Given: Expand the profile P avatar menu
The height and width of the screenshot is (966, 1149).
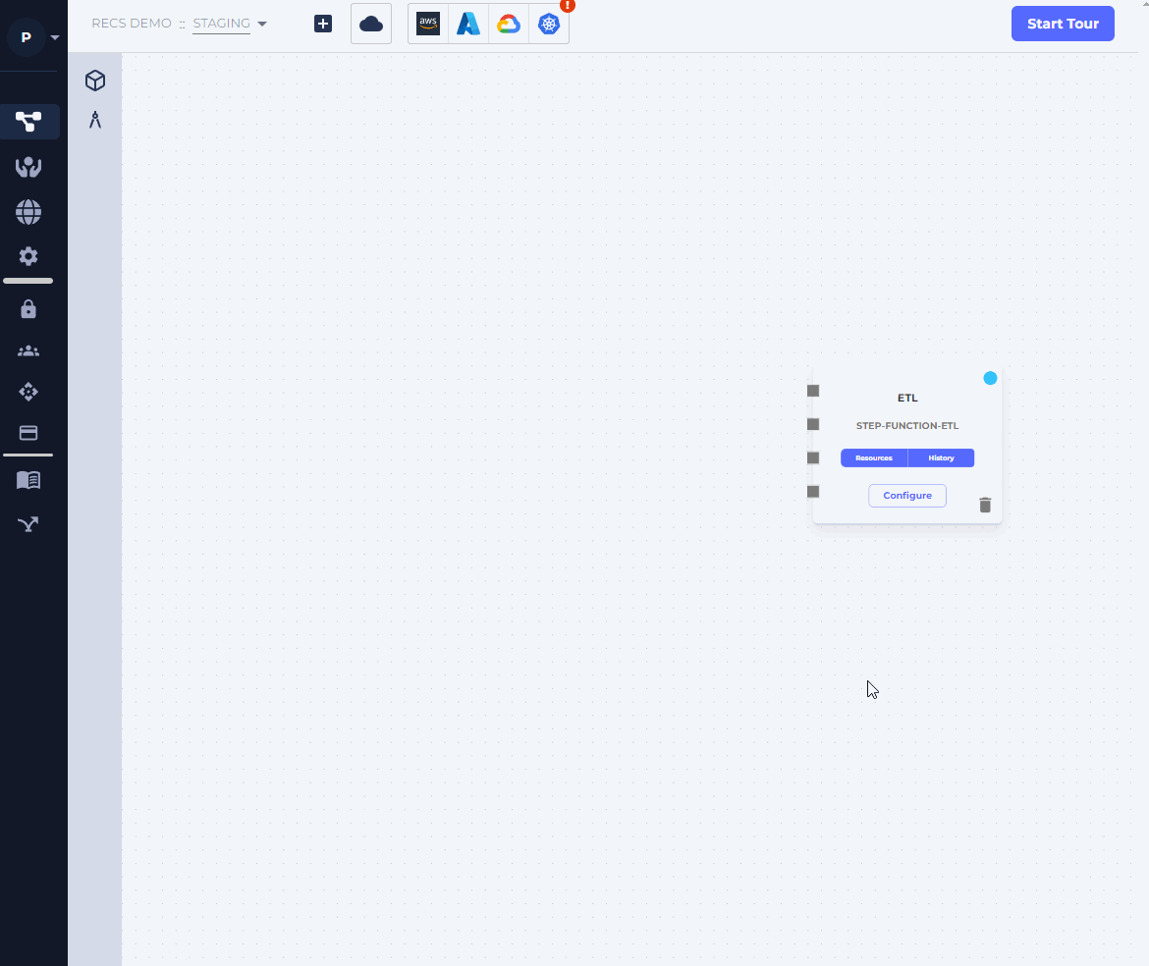Looking at the screenshot, I should coord(32,38).
